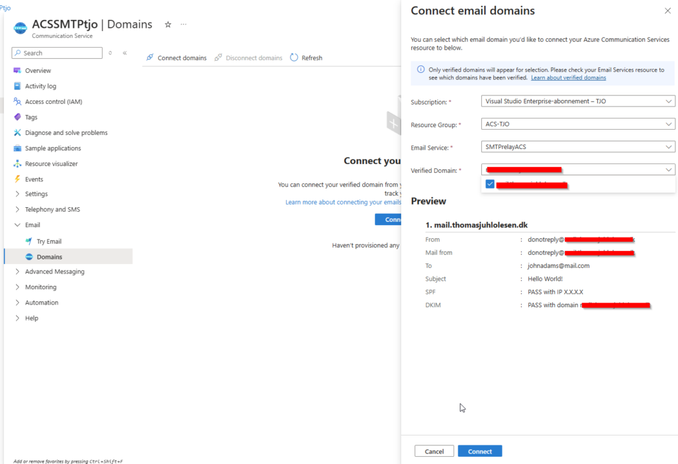The height and width of the screenshot is (464, 678).
Task: Open the Overview page
Action: [x=38, y=70]
